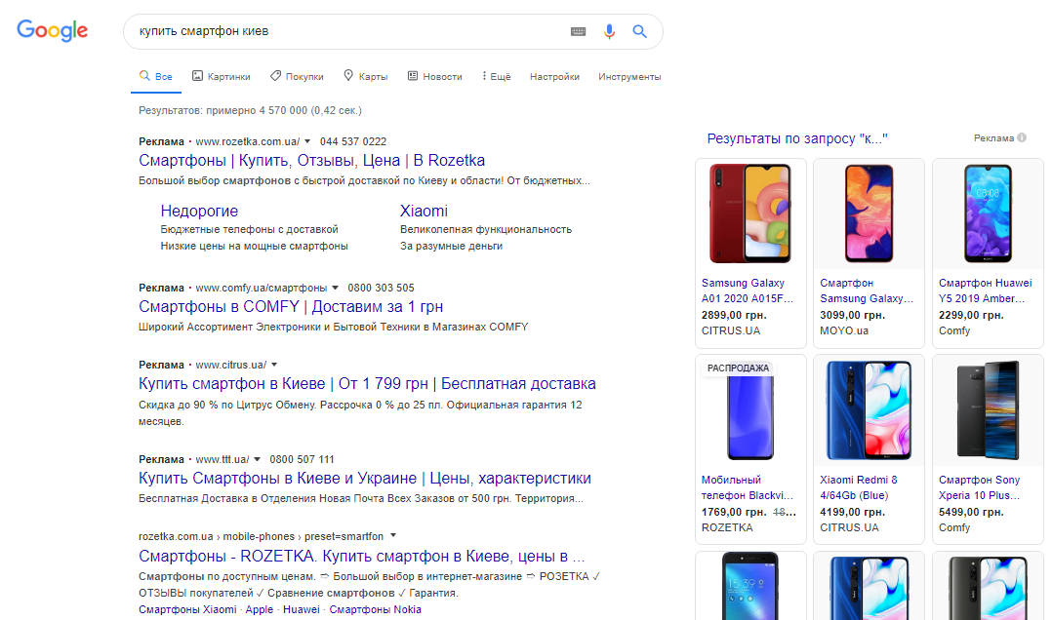This screenshot has width=1052, height=620.
Task: Open the Карты maps tab
Action: 365,76
